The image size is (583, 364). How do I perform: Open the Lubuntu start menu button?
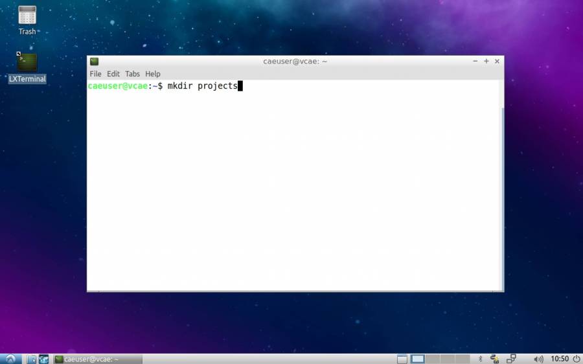coord(10,359)
